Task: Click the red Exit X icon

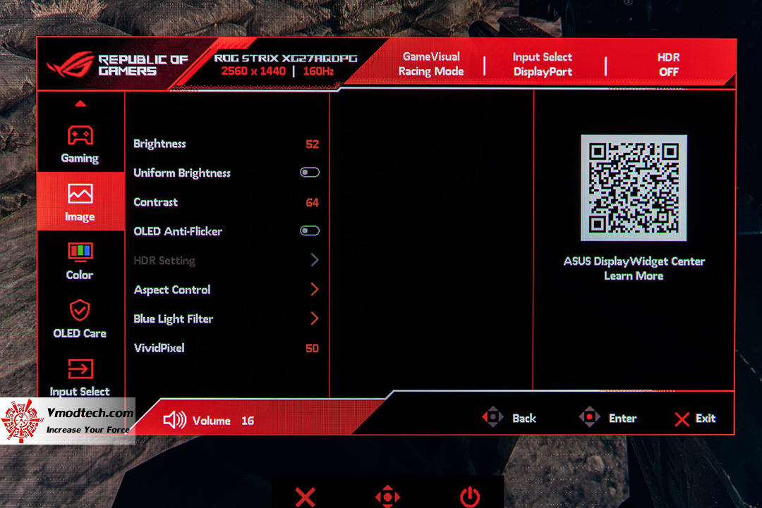Action: pyautogui.click(x=682, y=419)
